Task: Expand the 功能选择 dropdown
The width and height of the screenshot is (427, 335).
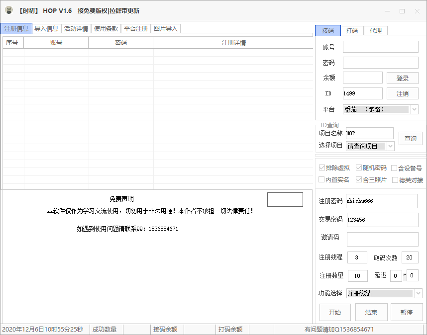Action: click(x=418, y=293)
